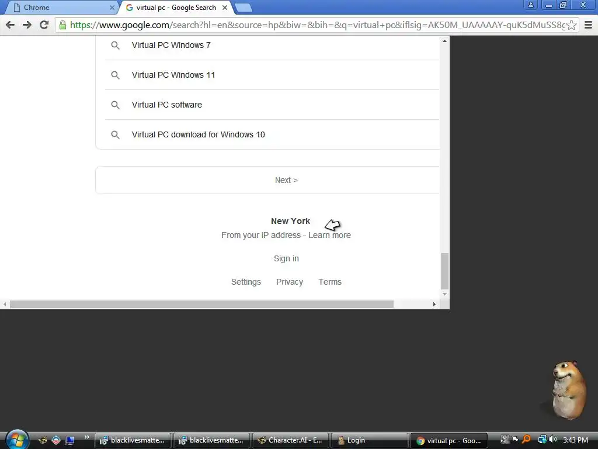Click the vertical scrollbar thumb
598x449 pixels.
[x=444, y=271]
